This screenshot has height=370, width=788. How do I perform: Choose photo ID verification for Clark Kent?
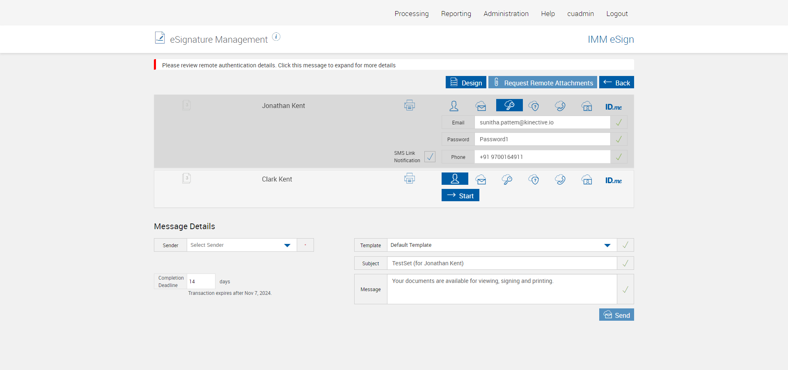[587, 180]
